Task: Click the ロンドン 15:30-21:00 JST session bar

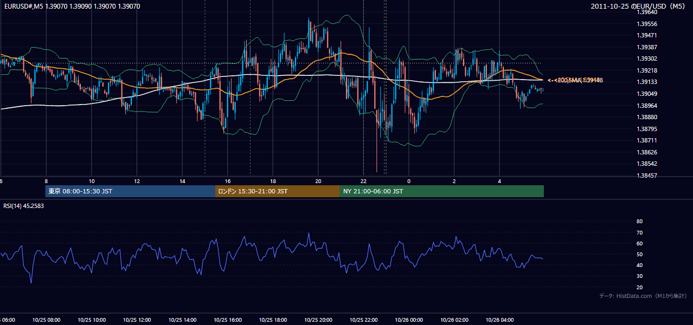Action: pyautogui.click(x=278, y=191)
